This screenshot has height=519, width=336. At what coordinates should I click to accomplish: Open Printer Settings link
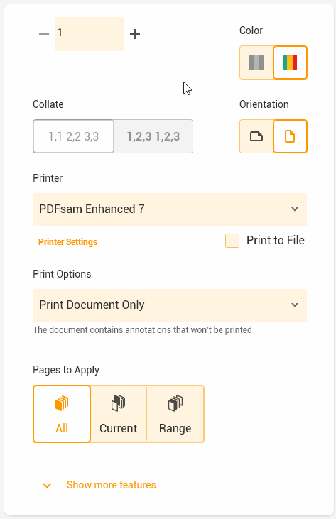click(68, 242)
